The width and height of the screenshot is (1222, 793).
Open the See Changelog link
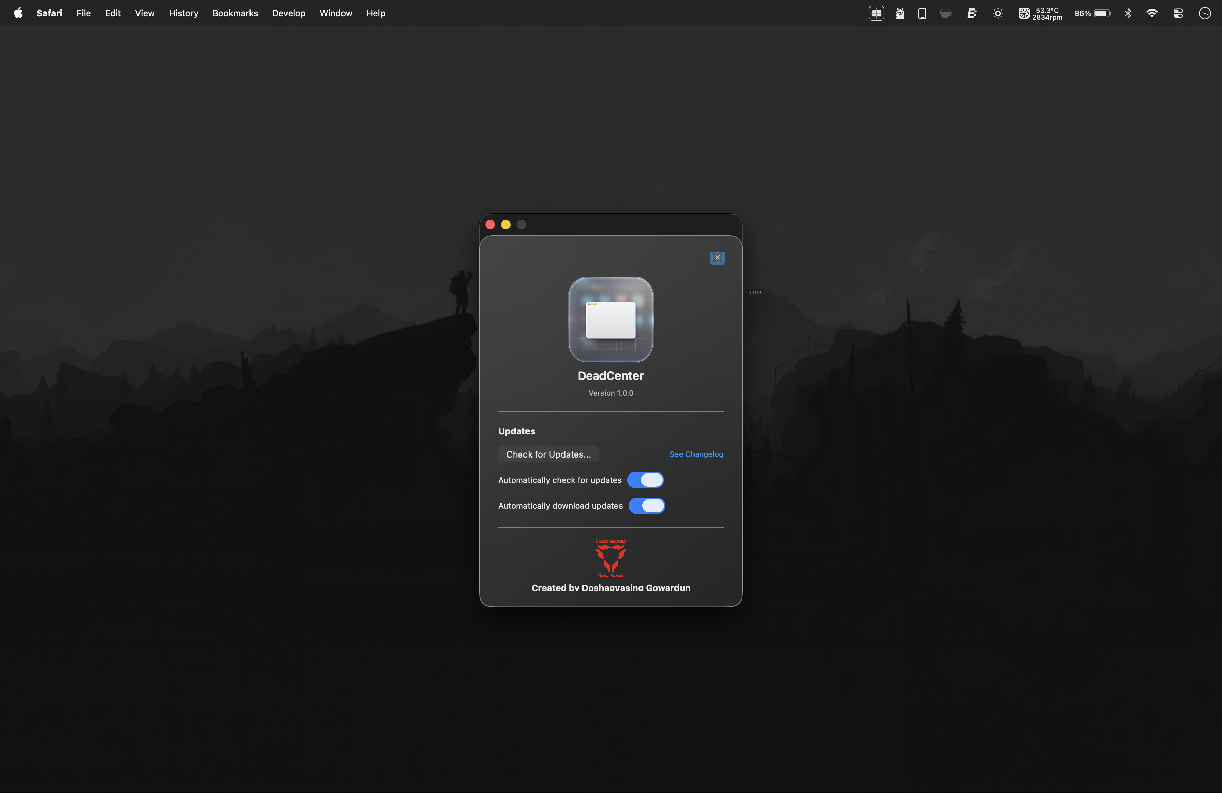tap(696, 454)
